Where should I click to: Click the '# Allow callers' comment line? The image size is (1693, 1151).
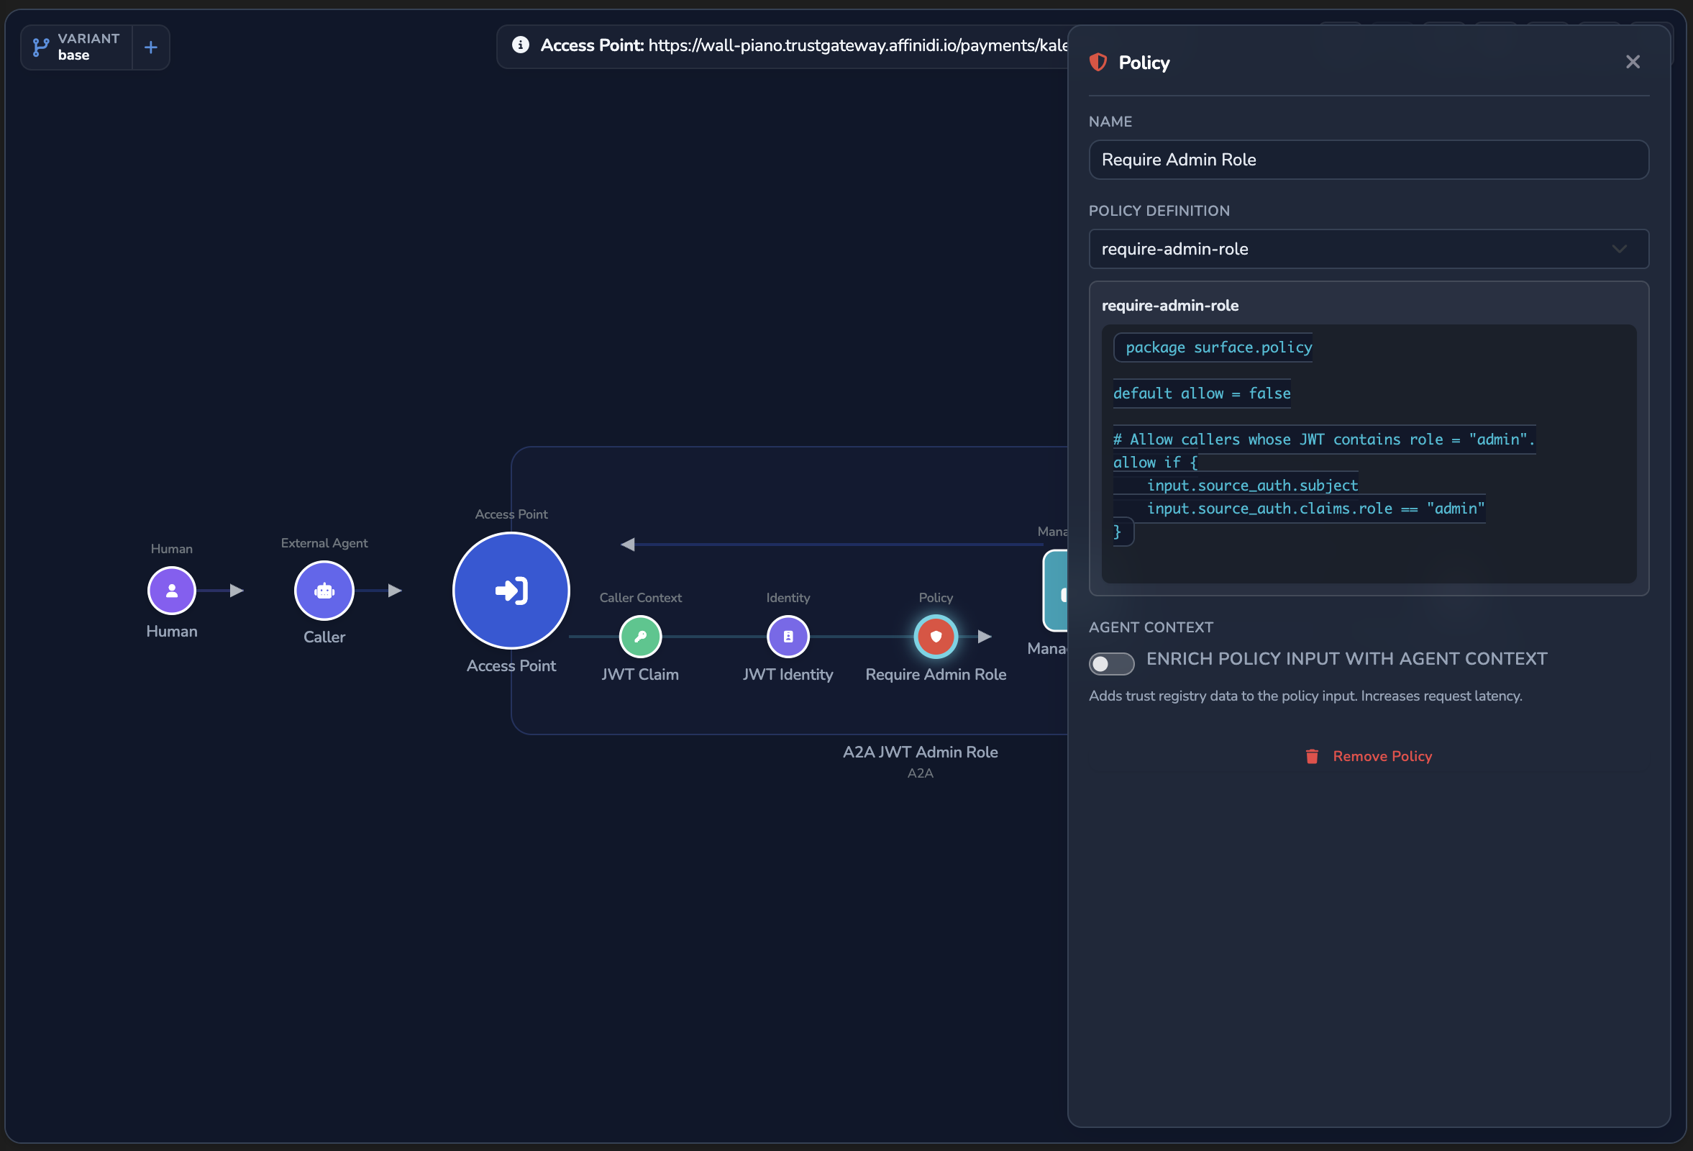point(1323,440)
